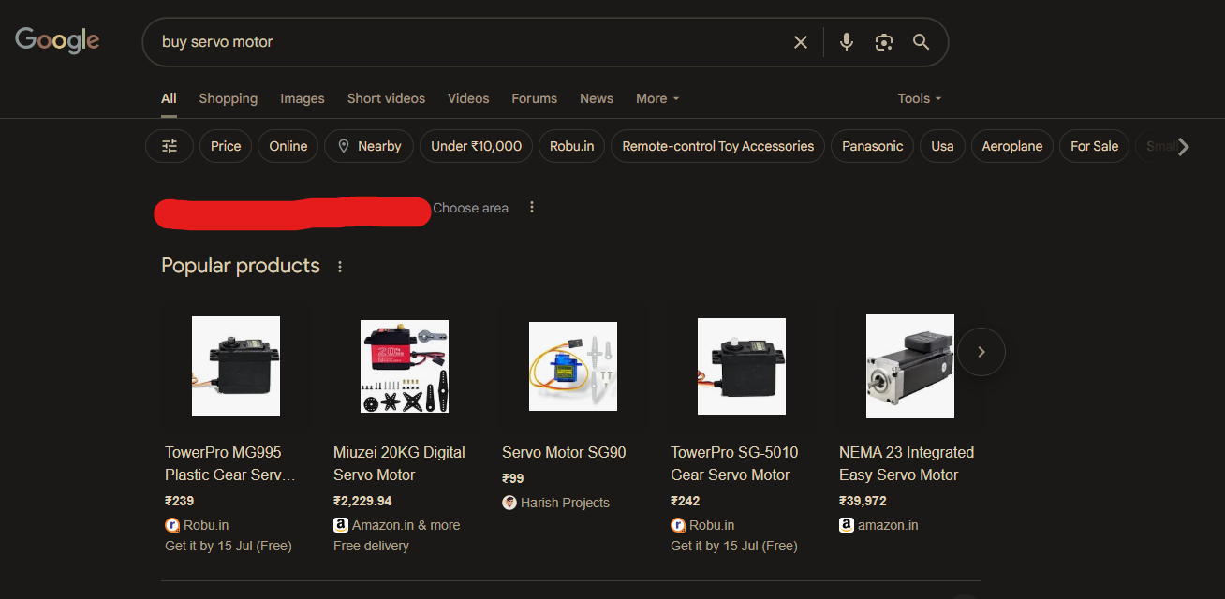This screenshot has width=1225, height=599.
Task: Open Miuzei 20KG Digital Servo product image
Action: click(x=405, y=366)
